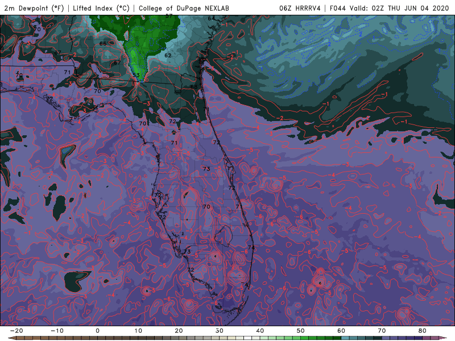The image size is (455, 341).
Task: Click the '-10' color scale label
Action: pyautogui.click(x=57, y=331)
